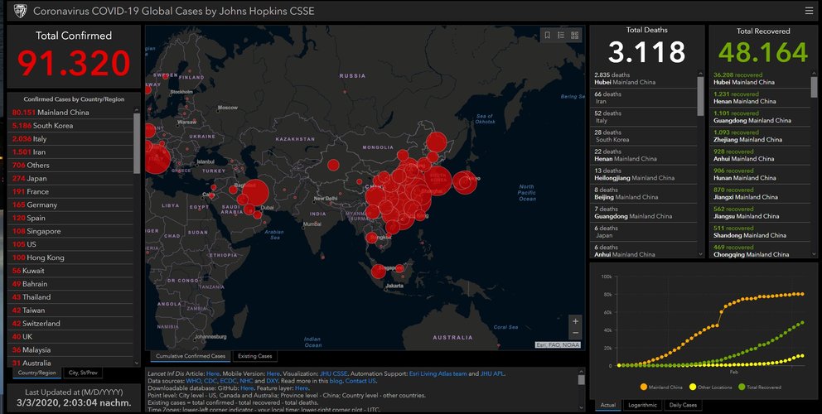This screenshot has width=822, height=414.
Task: Select 66 deaths Iran row
Action: click(644, 98)
